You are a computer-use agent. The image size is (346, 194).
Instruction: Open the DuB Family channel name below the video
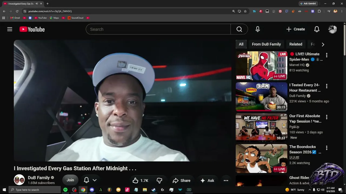[x=39, y=178]
